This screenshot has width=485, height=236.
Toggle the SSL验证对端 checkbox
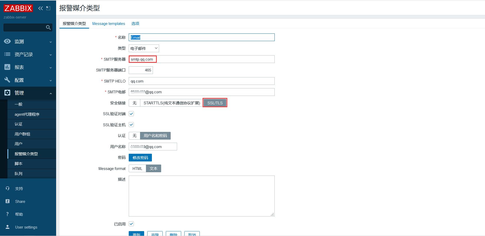pos(131,114)
